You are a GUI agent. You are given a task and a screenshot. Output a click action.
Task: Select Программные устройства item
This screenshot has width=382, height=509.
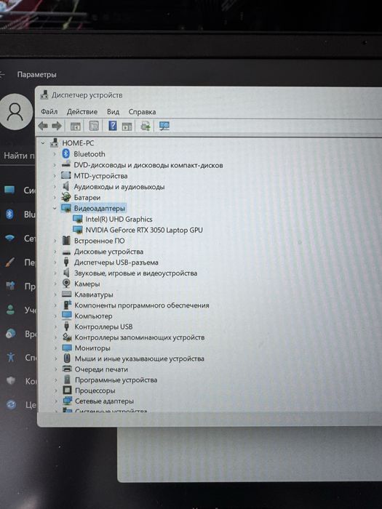(116, 380)
